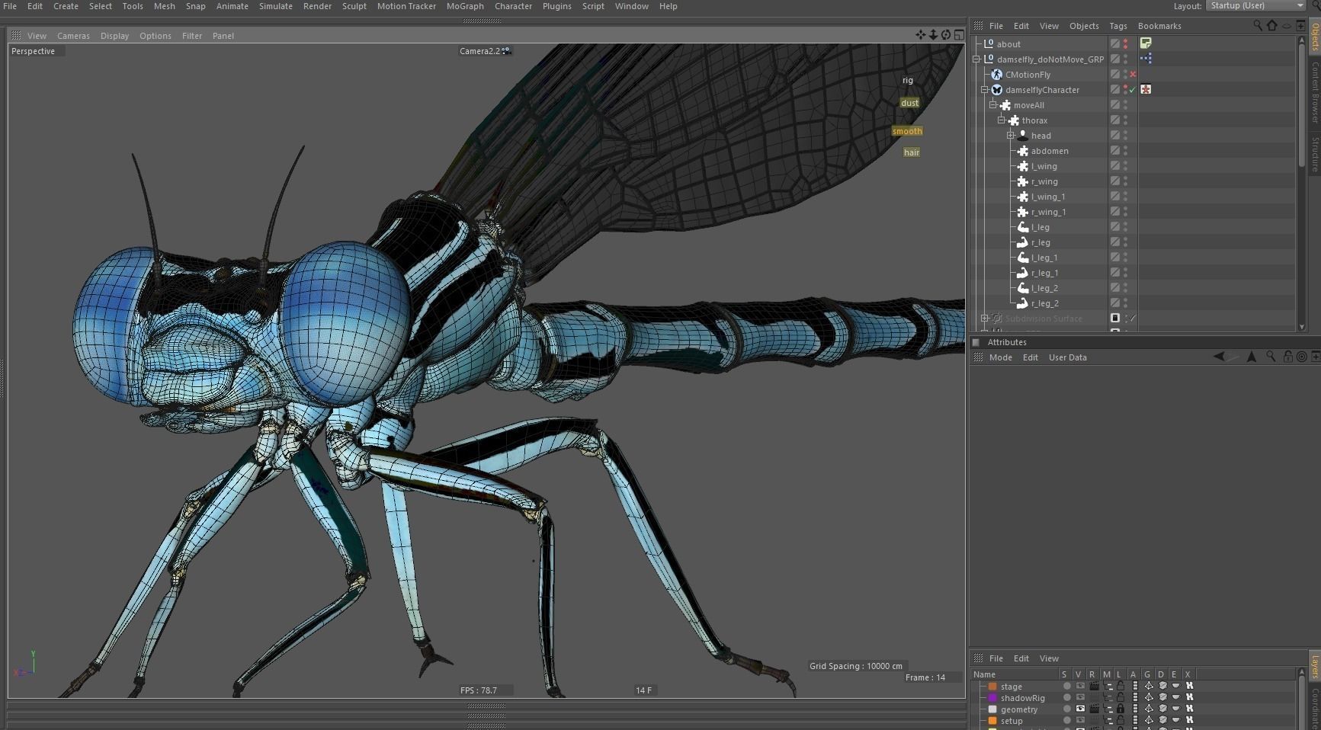Click the viewport rotate camera icon
Viewport: 1321px width, 730px height.
coord(946,35)
